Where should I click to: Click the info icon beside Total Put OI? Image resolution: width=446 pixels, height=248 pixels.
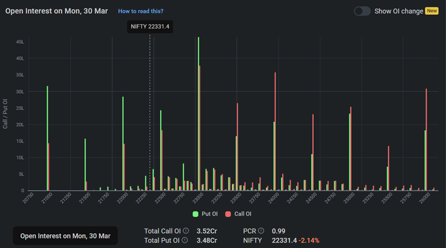click(186, 240)
